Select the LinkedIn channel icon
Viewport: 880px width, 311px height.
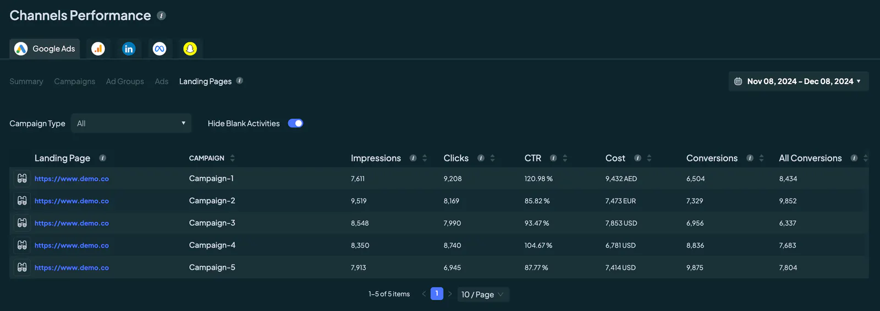click(x=129, y=48)
